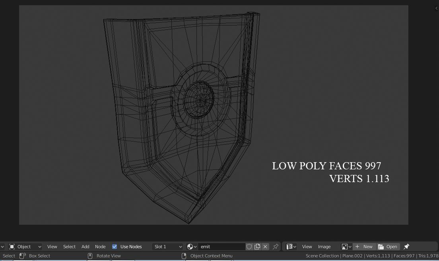Click the browse image icon before New
The height and width of the screenshot is (261, 439).
coord(345,246)
